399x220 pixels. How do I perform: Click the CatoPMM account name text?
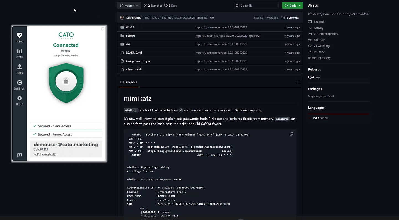(x=41, y=150)
